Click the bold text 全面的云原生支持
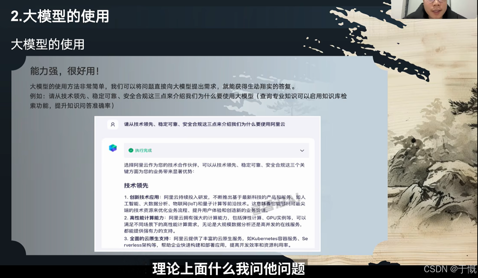Viewport: 478px width, 278px height. pyautogui.click(x=149, y=239)
